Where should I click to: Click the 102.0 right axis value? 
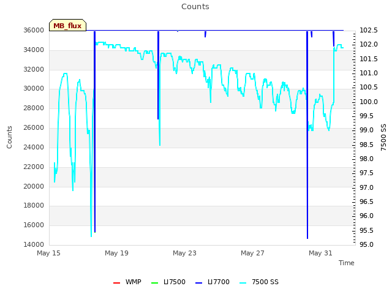pos(369,45)
